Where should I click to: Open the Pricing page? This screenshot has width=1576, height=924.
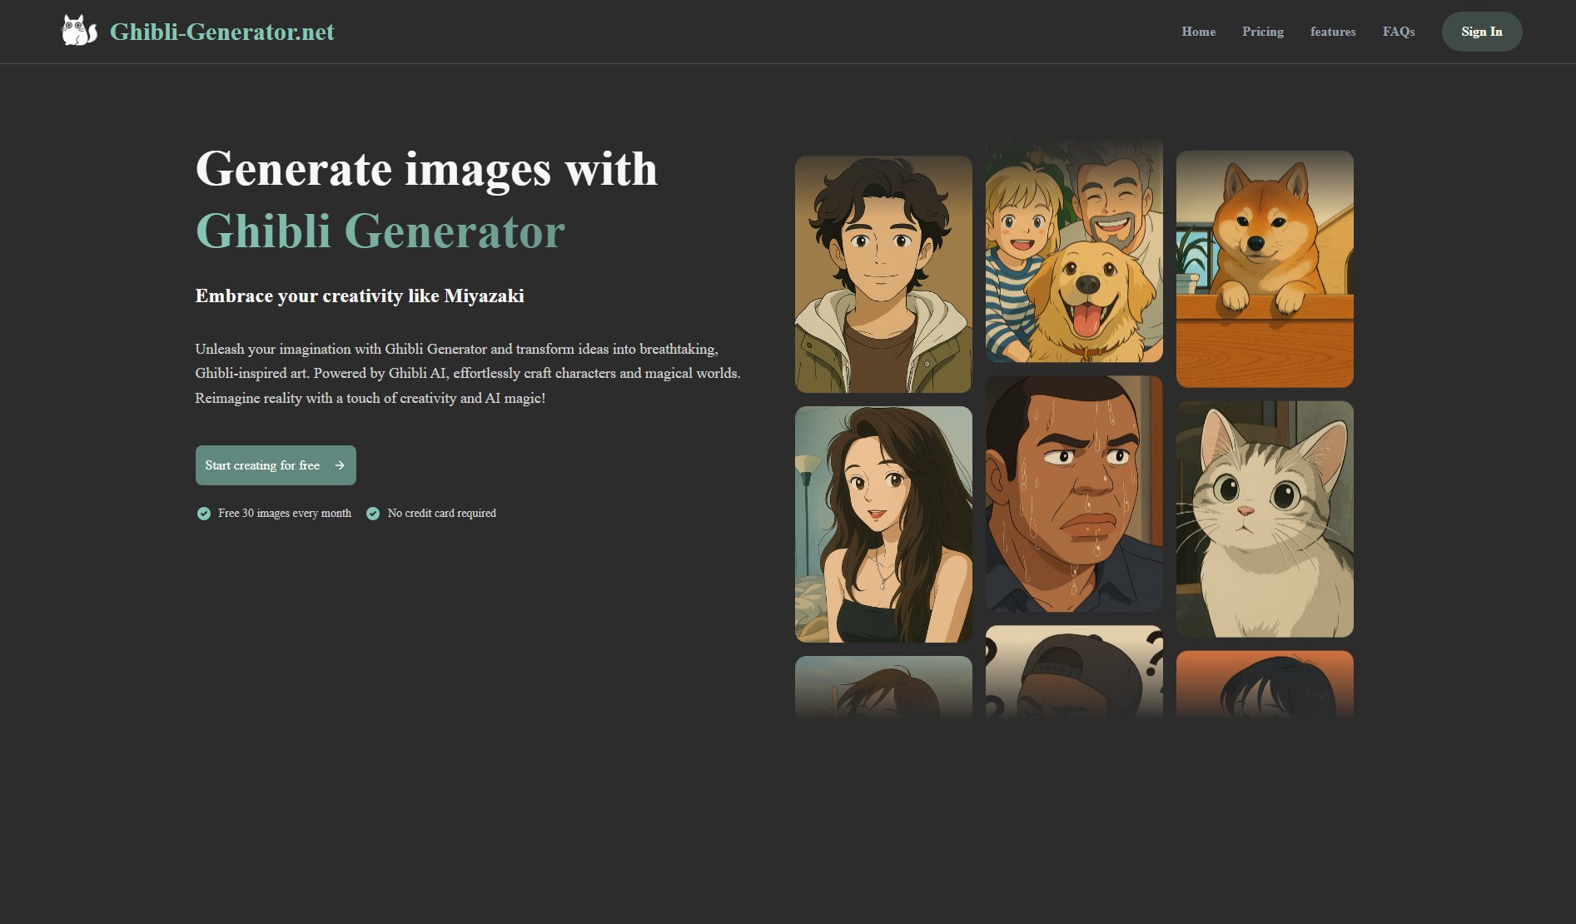[1263, 32]
